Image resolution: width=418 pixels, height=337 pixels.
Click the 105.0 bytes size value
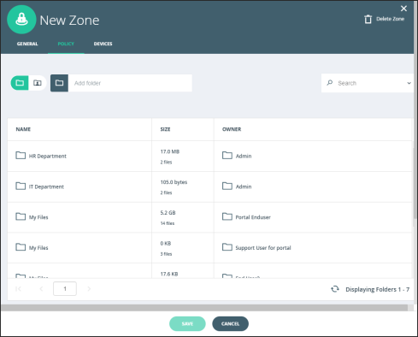(174, 182)
